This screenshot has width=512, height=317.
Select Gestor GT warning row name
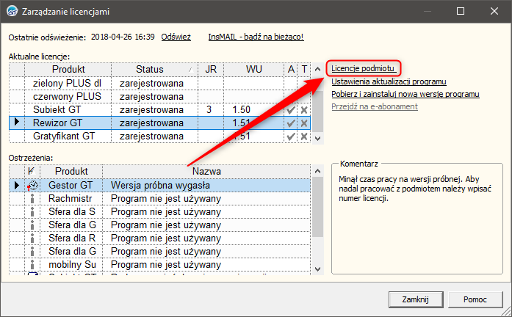tap(71, 185)
